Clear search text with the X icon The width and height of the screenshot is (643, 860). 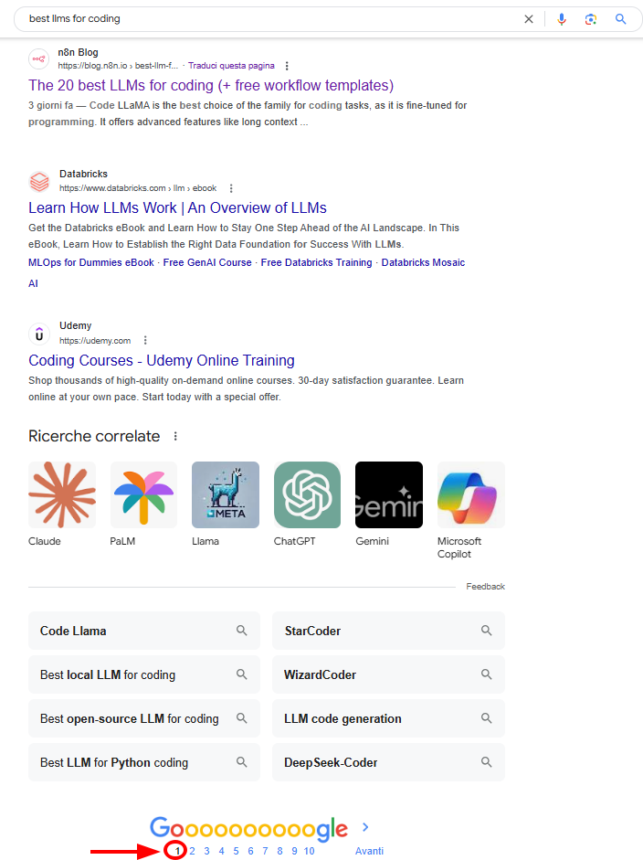[528, 19]
